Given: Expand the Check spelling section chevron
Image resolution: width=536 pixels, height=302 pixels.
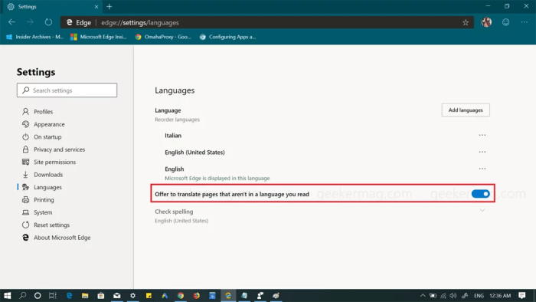Looking at the screenshot, I should click(482, 210).
